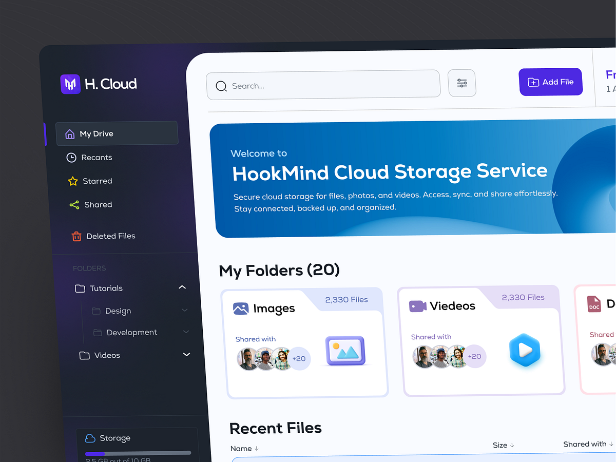
Task: Expand the Design subfolder
Action: [x=185, y=311]
